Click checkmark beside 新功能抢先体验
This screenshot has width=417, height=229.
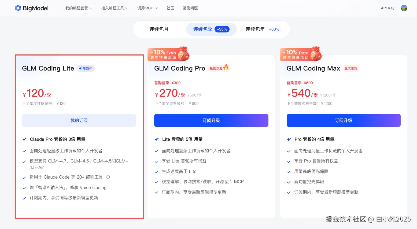289,182
